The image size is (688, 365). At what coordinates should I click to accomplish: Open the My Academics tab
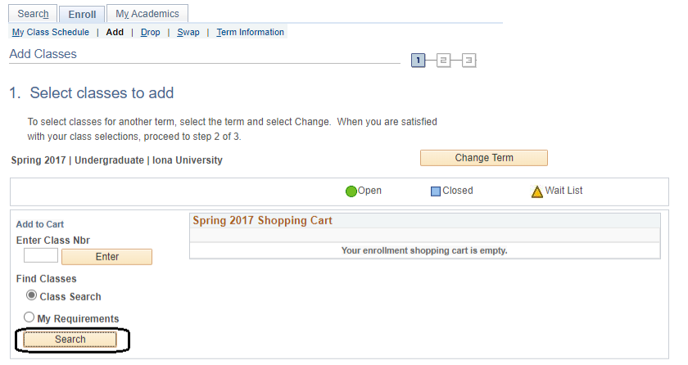click(148, 14)
